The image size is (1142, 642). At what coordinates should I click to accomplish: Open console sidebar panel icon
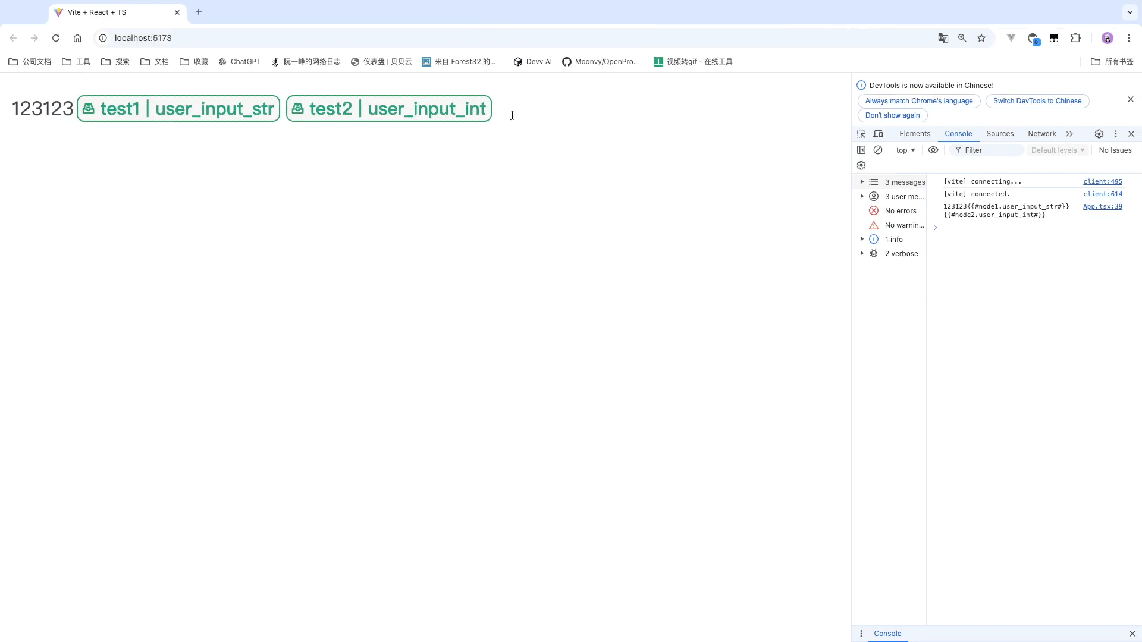click(861, 150)
